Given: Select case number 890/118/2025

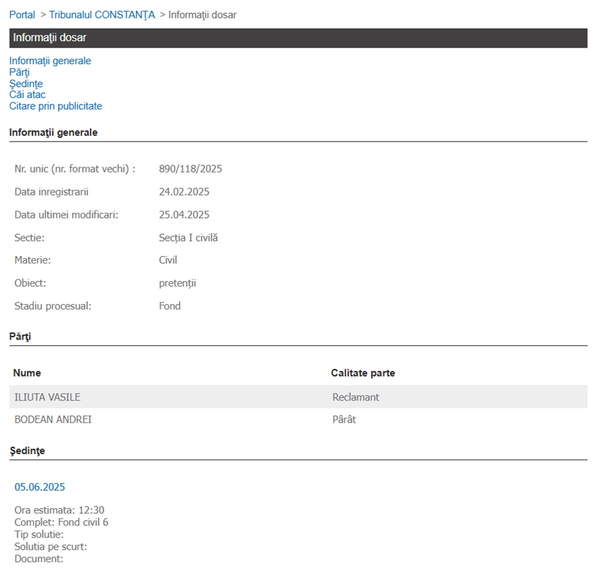Looking at the screenshot, I should click(x=190, y=169).
